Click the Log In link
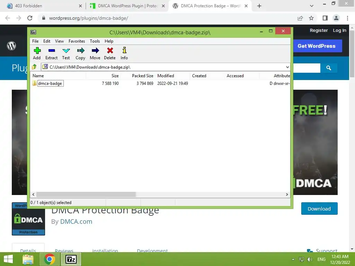 click(339, 30)
